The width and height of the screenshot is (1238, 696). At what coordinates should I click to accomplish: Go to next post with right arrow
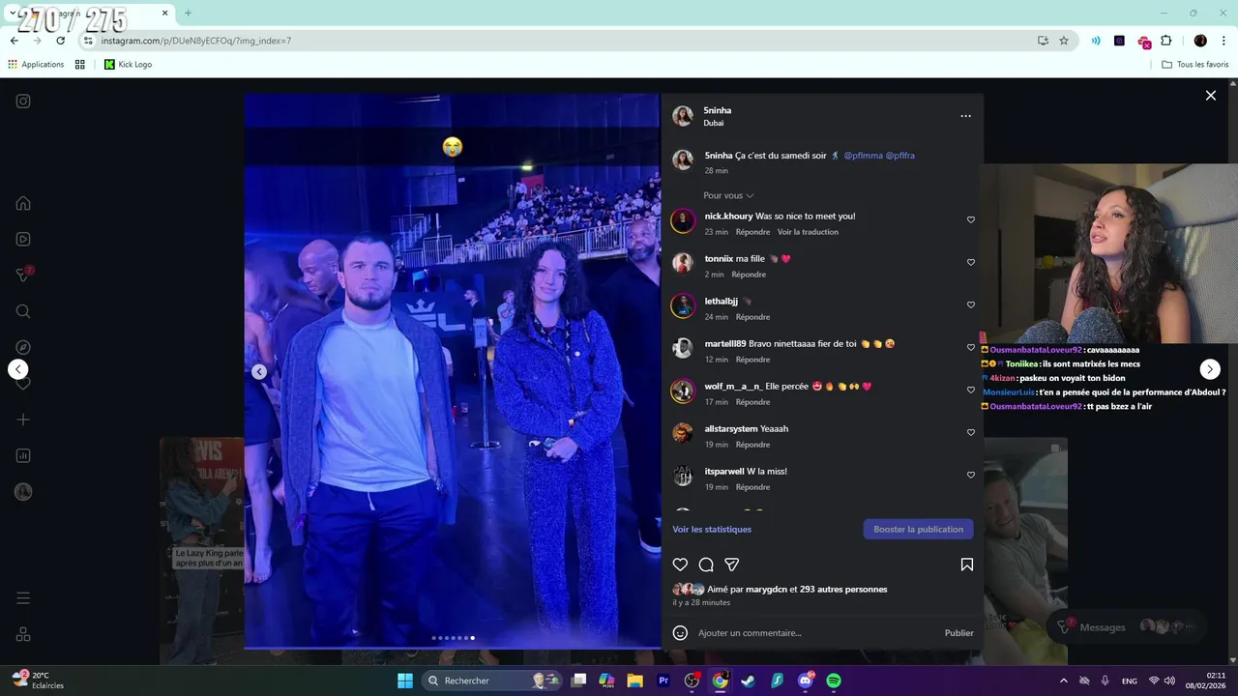(x=1210, y=369)
